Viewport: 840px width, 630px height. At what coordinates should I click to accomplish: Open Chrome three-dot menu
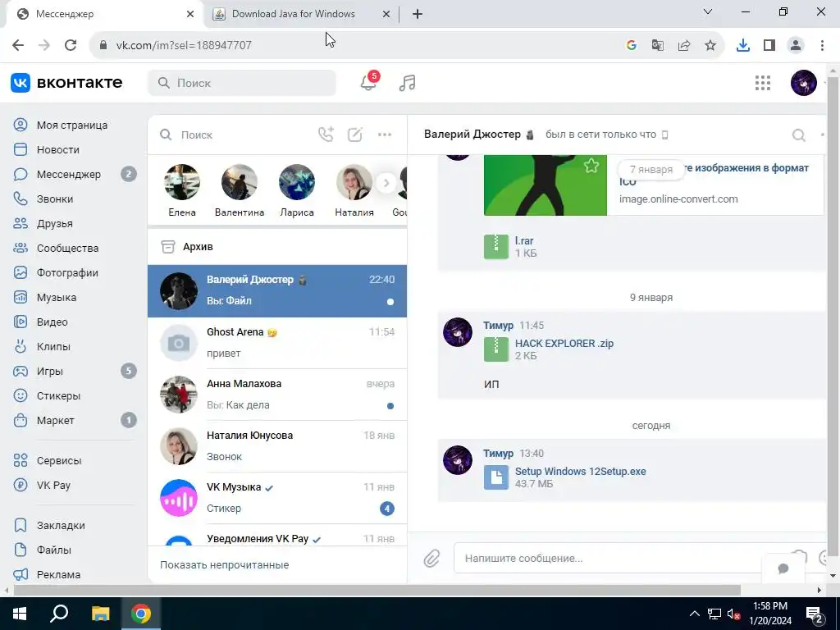[x=822, y=45]
